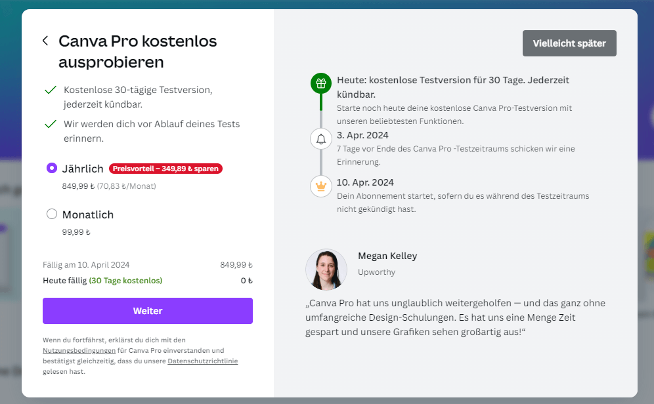This screenshot has height=404, width=654.
Task: Click the checkmark beside the Erinnerung text
Action: [x=49, y=123]
